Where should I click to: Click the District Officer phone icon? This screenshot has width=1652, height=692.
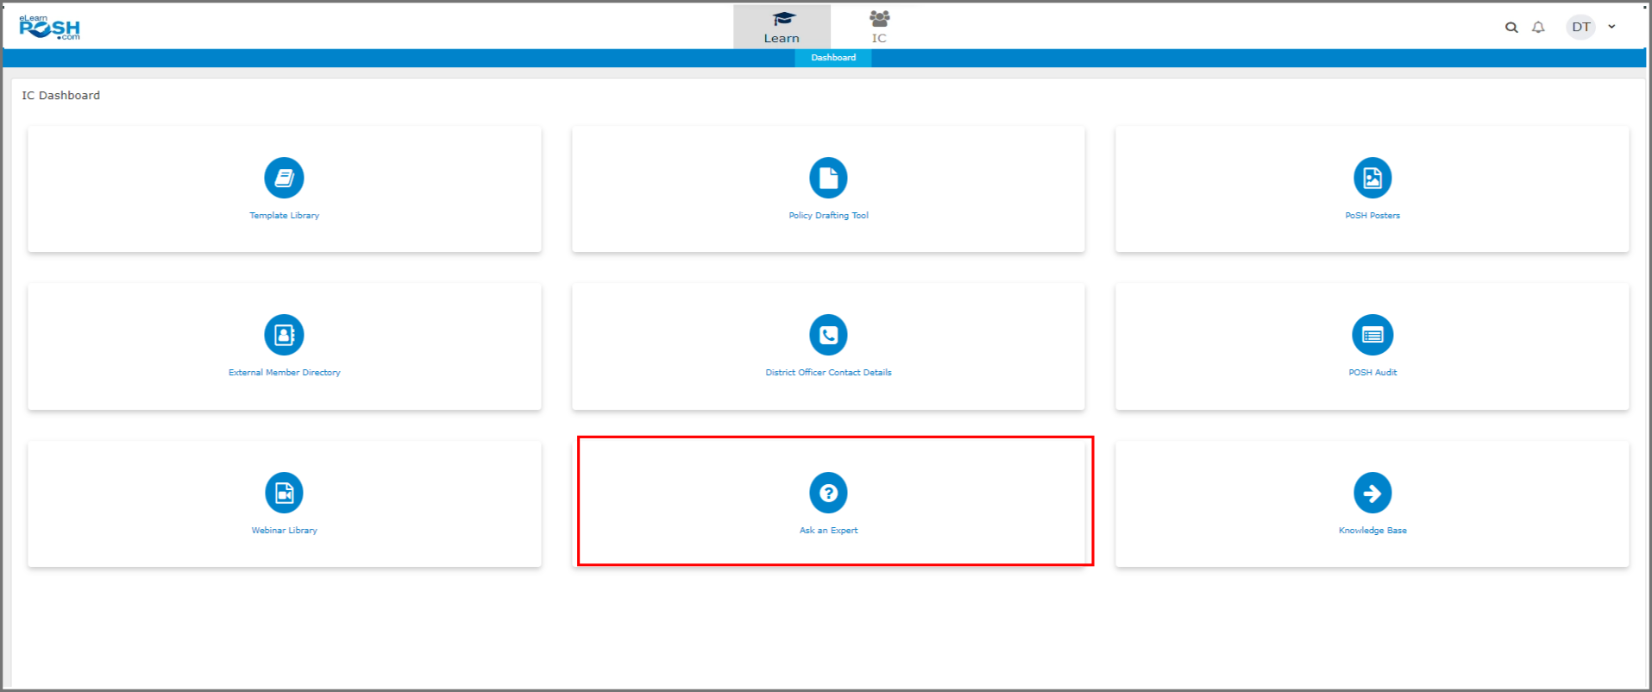[828, 335]
